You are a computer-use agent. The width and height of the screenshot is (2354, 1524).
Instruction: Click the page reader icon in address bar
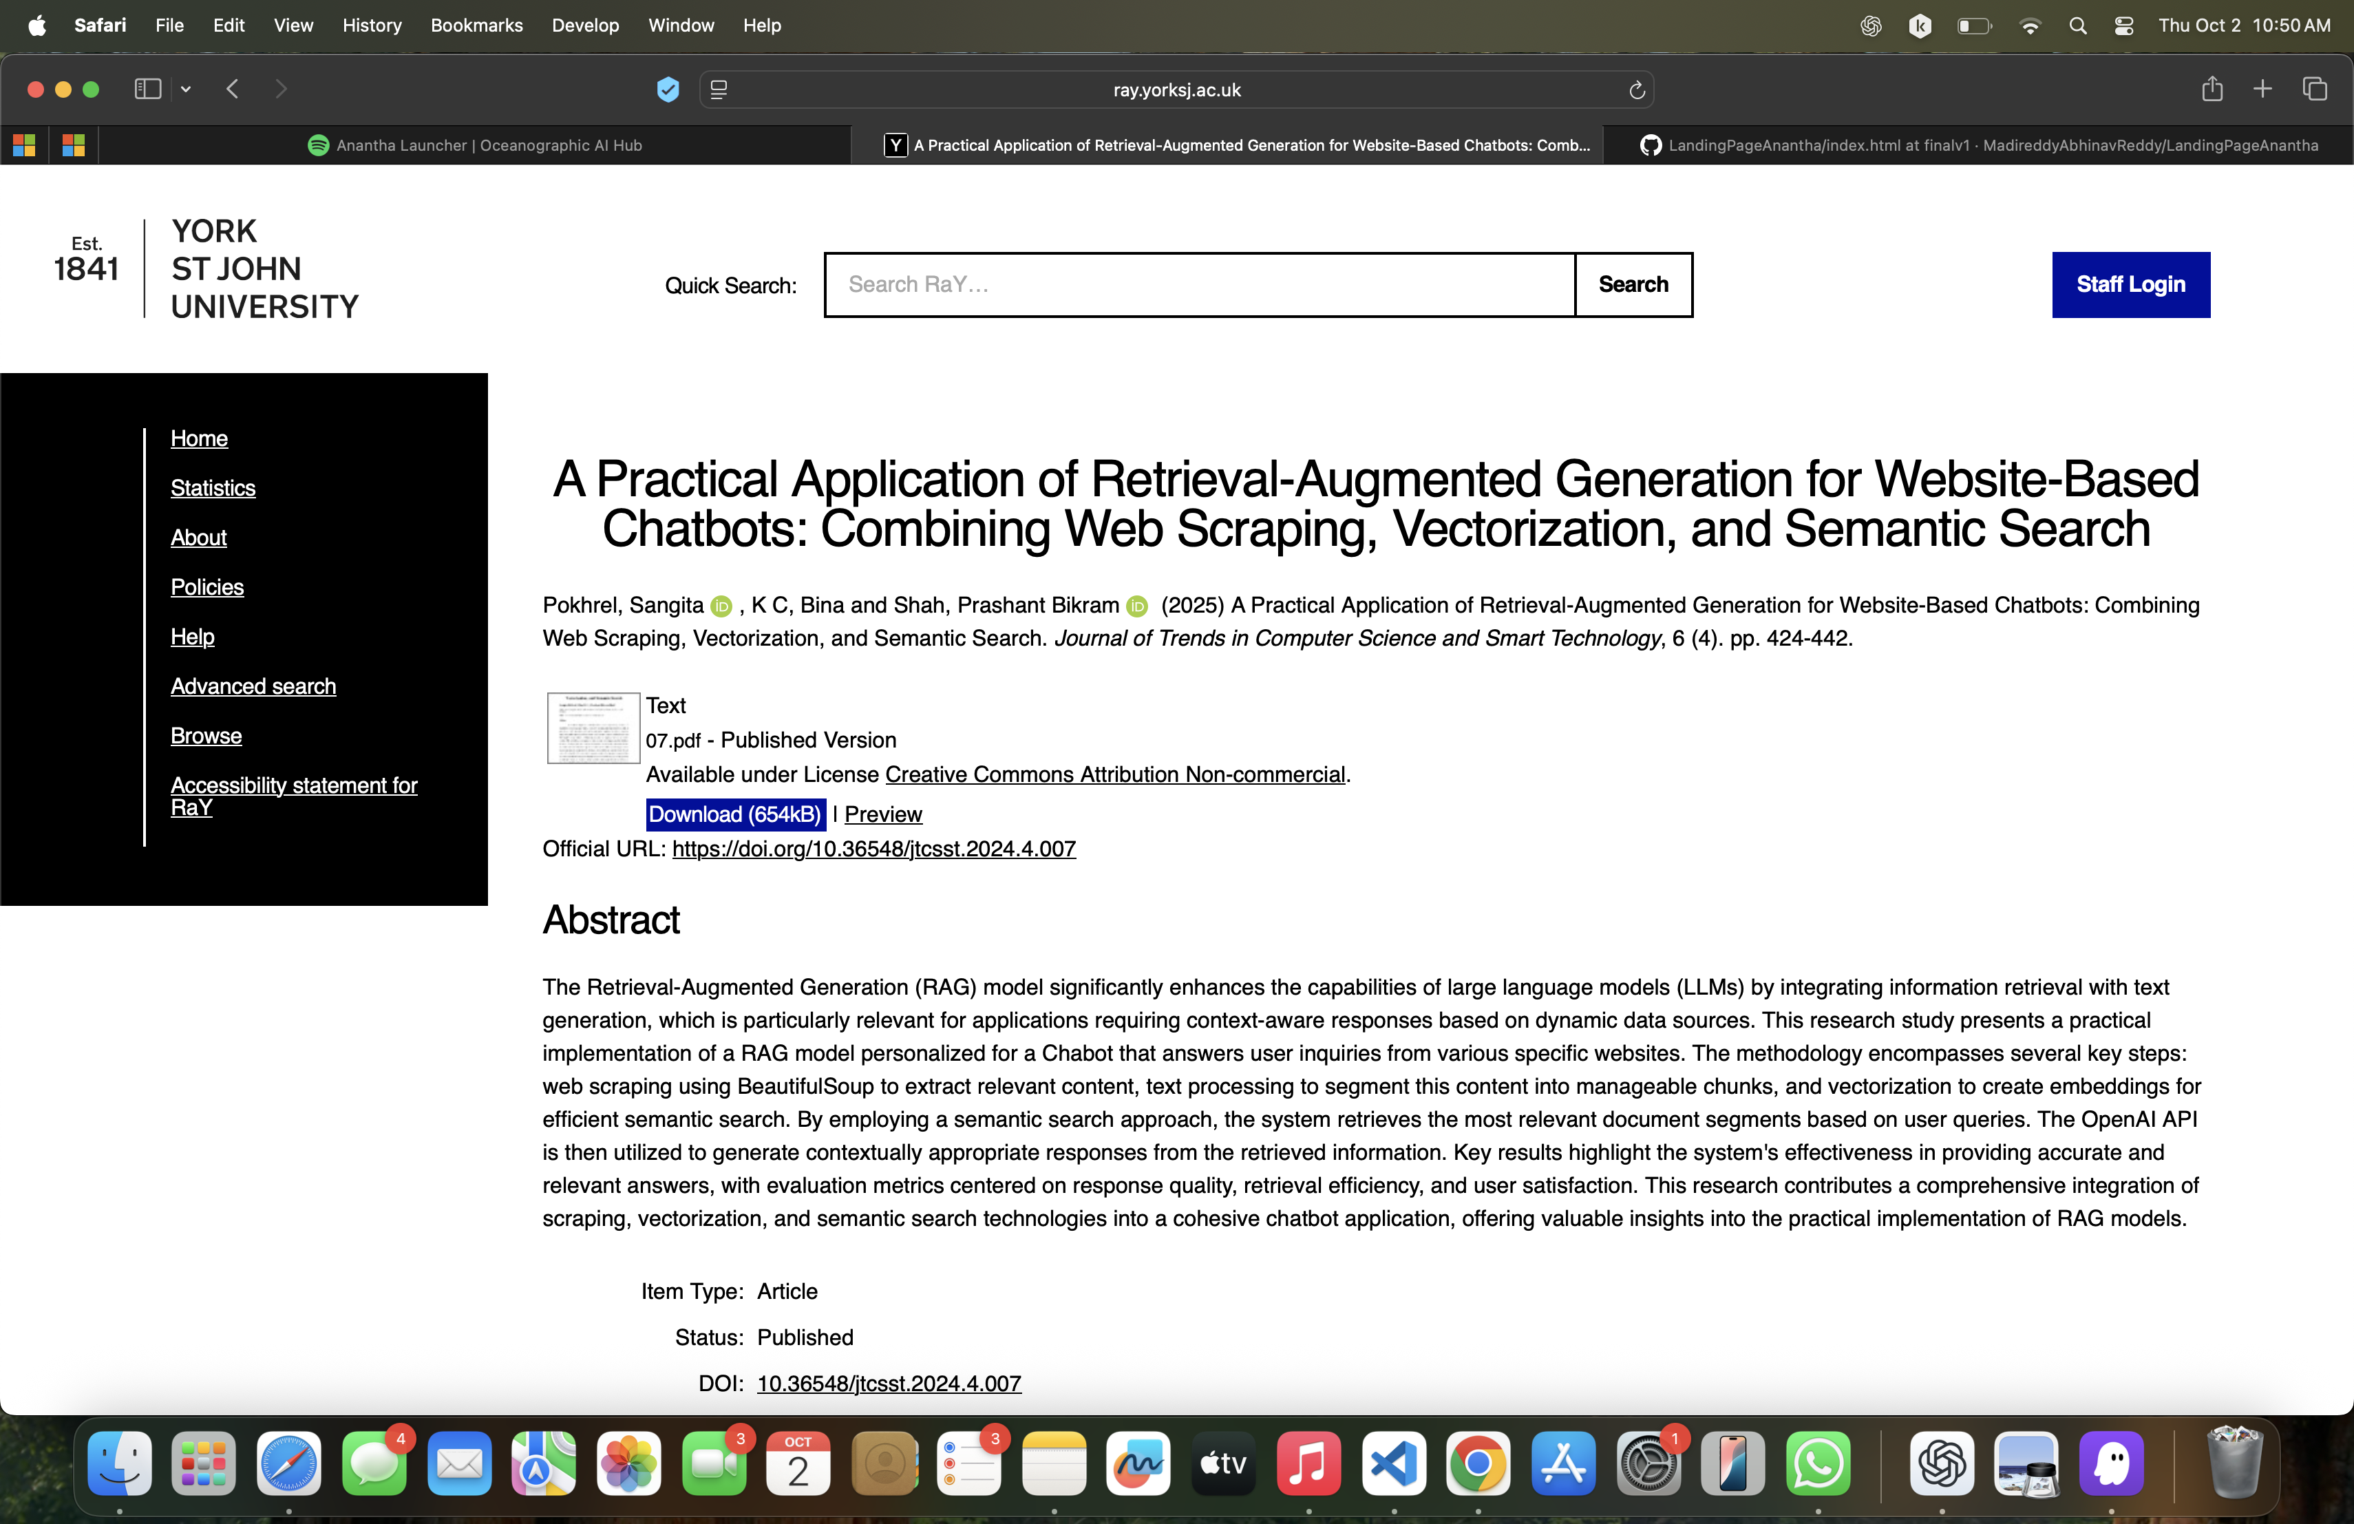point(719,90)
